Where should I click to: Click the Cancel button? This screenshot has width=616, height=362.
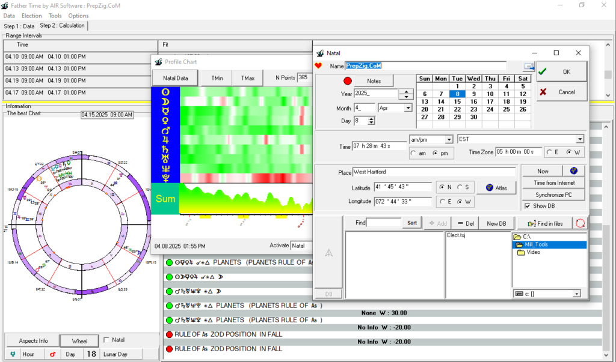(x=562, y=92)
